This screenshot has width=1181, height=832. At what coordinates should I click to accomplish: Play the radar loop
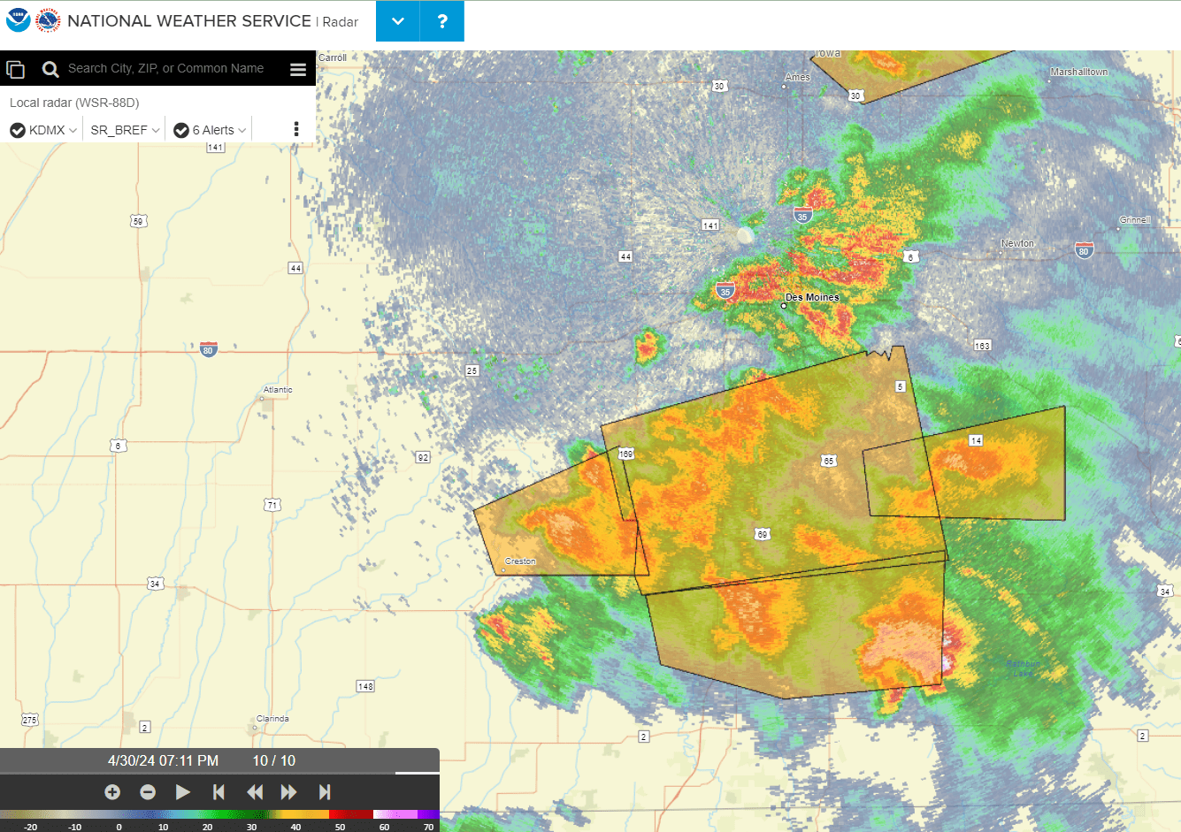click(183, 792)
